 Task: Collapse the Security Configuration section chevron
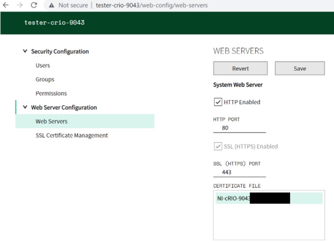pyautogui.click(x=25, y=52)
